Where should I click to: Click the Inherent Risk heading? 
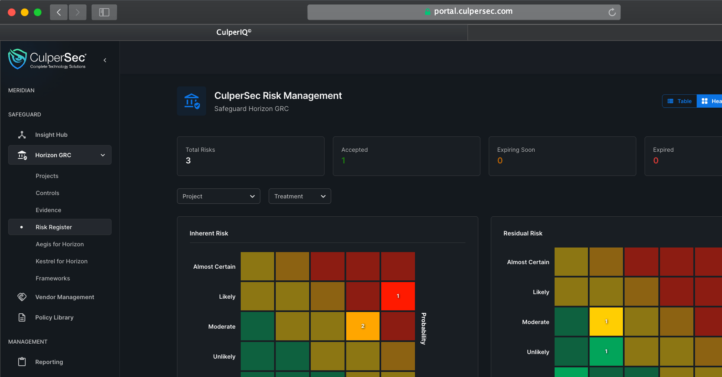point(209,233)
